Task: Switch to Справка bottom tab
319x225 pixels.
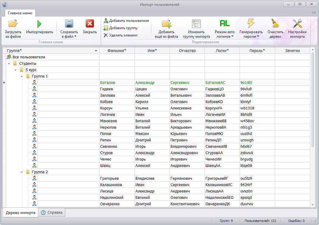Action: [52, 213]
